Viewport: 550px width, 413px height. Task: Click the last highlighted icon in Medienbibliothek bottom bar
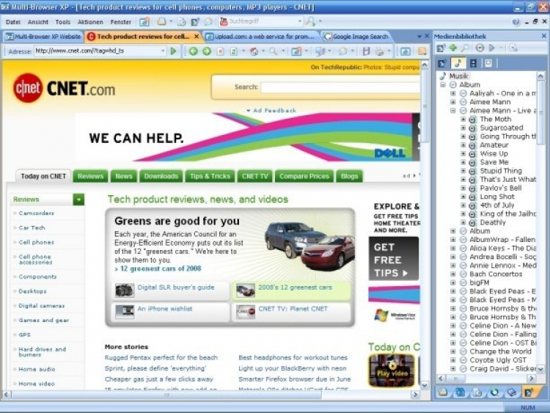click(x=528, y=392)
